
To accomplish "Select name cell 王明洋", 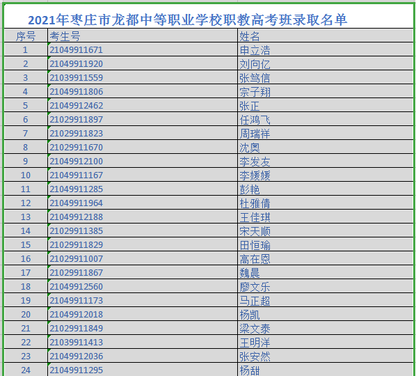I will [326, 342].
